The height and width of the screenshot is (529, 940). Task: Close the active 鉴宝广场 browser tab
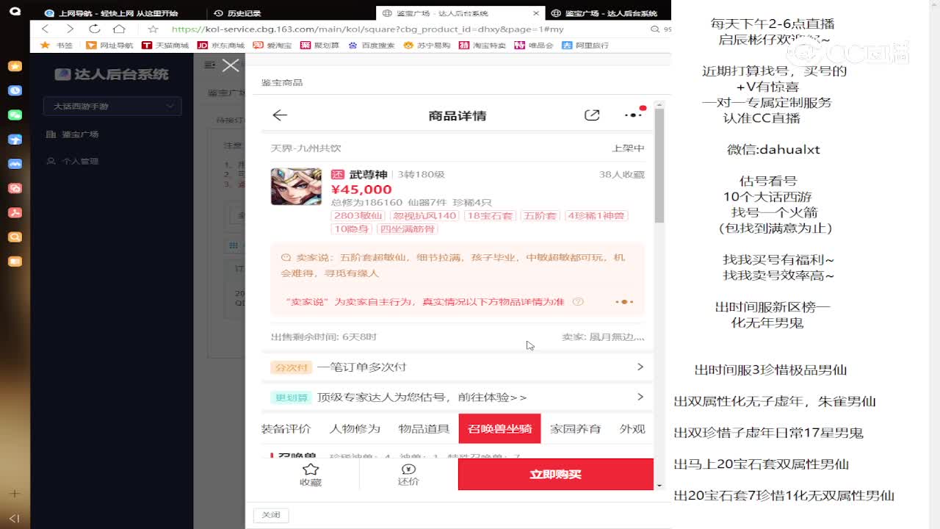(x=537, y=13)
